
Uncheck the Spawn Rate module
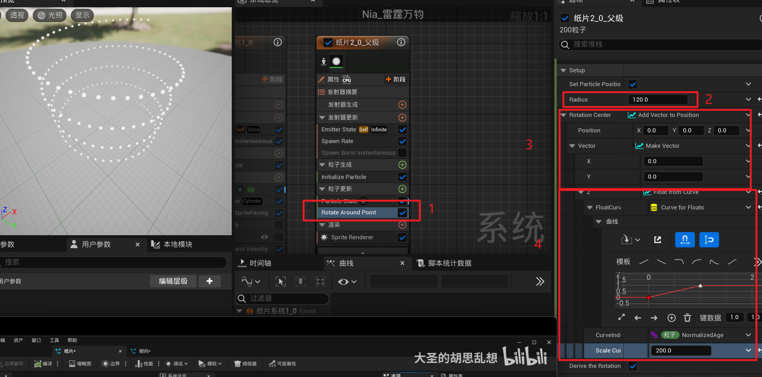402,141
